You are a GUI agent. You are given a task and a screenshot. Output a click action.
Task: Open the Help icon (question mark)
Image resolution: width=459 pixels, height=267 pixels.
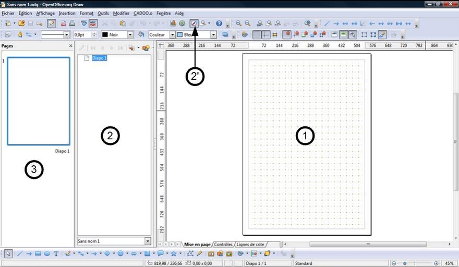coord(219,23)
